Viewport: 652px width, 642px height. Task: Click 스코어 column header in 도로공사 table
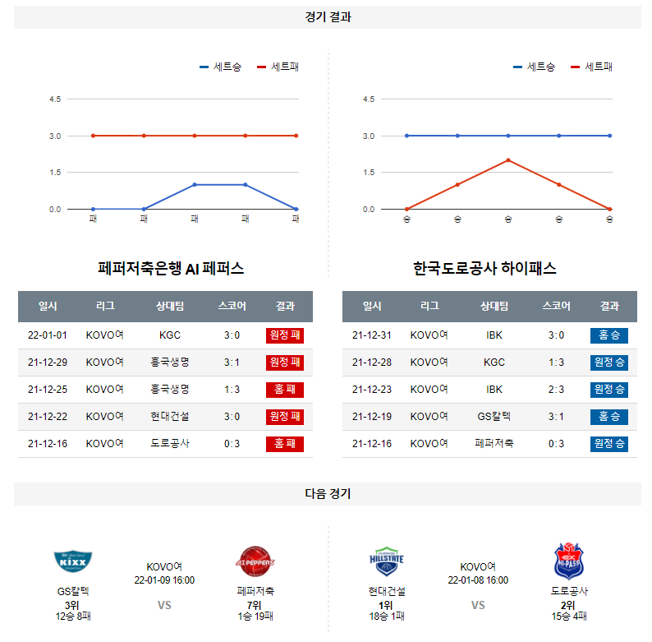click(x=557, y=306)
